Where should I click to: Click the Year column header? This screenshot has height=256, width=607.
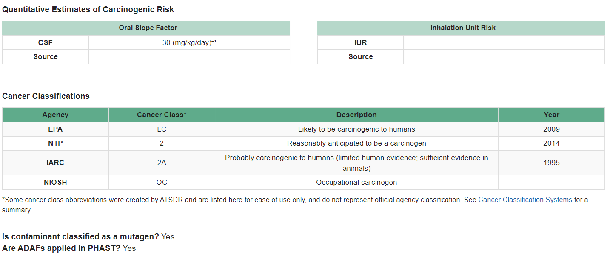[551, 115]
